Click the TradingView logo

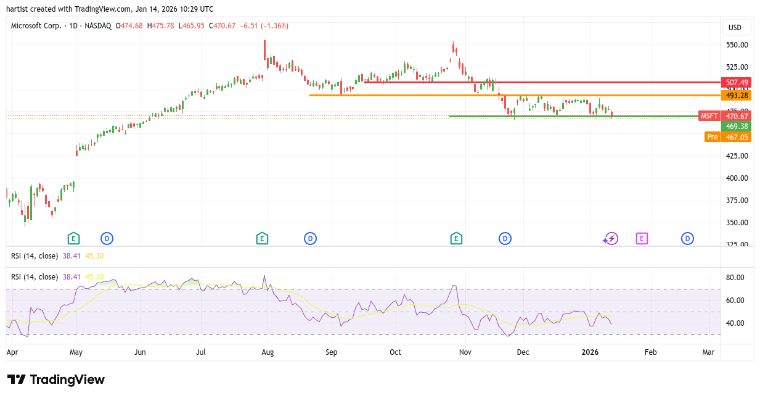[56, 379]
